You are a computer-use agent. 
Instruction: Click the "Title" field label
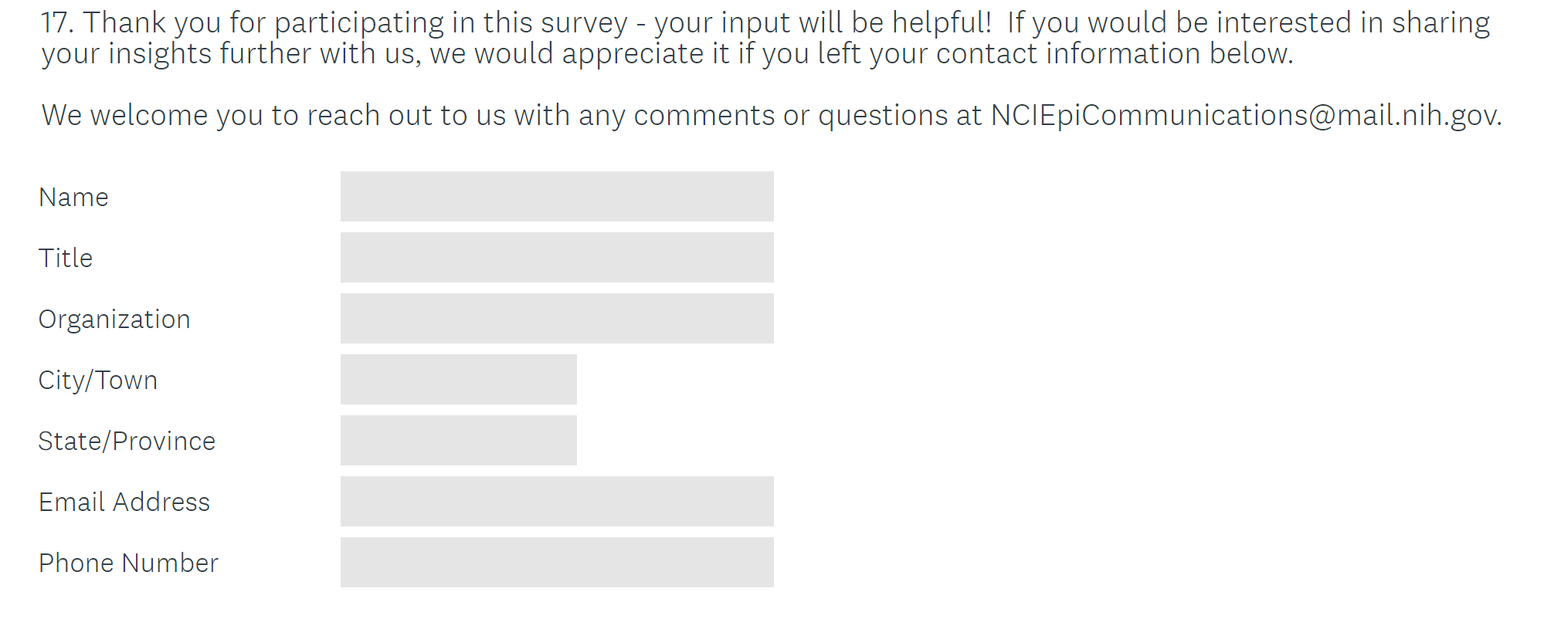coord(66,259)
